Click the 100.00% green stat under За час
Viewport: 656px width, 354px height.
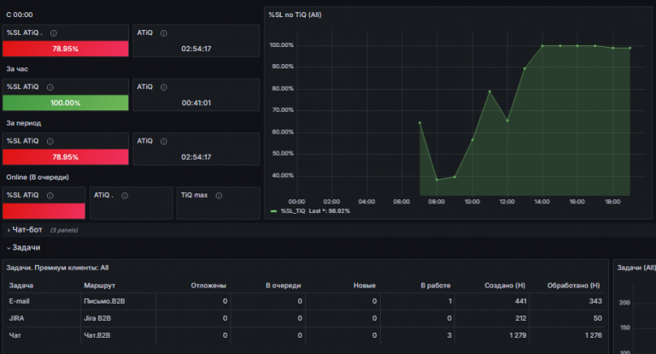coord(65,103)
